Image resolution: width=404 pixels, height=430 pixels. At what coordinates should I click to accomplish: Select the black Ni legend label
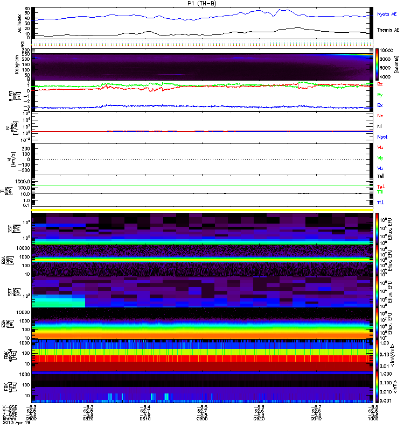coord(379,126)
